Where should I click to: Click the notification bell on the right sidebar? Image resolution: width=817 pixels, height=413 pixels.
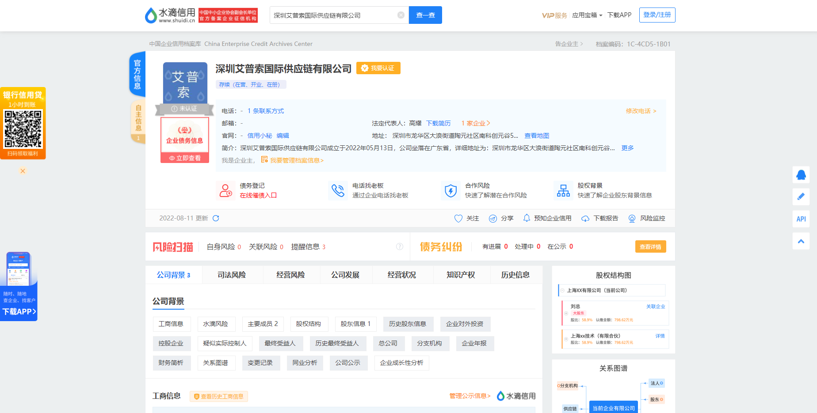tap(801, 175)
